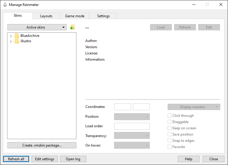Screen dimensions: 228x165
Task: Expand the illustro tree node
Action: click(11, 41)
